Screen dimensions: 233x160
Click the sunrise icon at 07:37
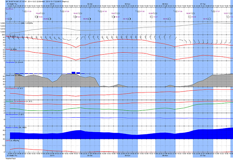(x=213, y=11)
